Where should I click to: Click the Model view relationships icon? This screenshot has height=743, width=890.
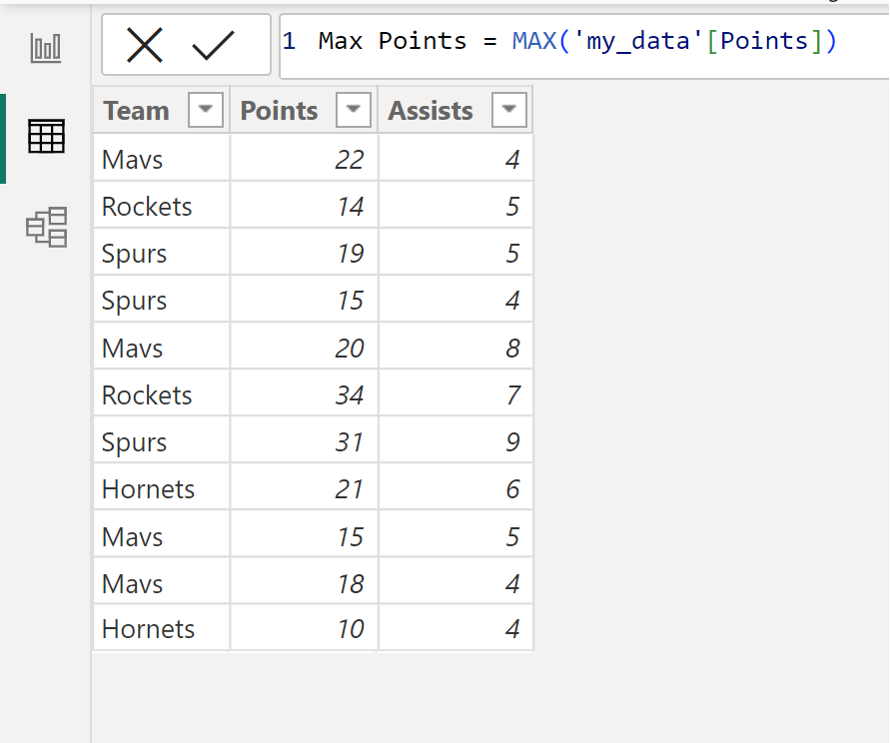[x=45, y=227]
